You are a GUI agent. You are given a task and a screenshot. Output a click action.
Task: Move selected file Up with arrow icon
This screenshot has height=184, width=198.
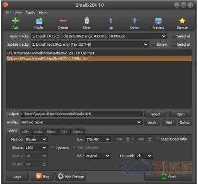click(111, 21)
